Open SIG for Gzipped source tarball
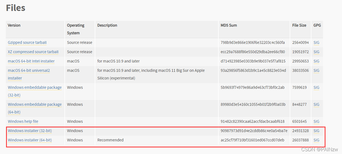342x154 pixels. [x=316, y=42]
